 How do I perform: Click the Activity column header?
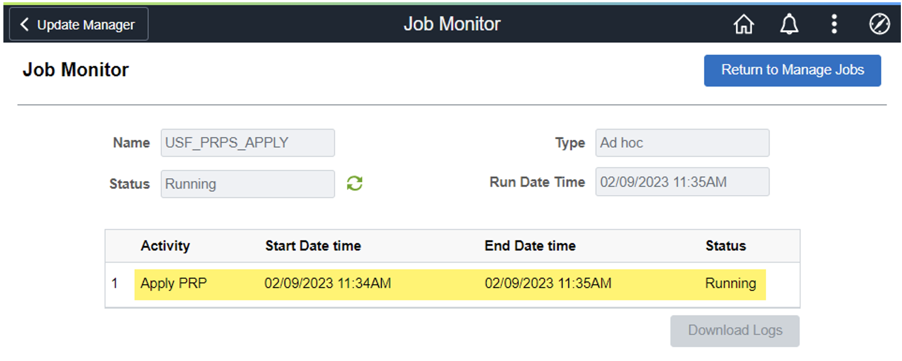[x=165, y=246]
